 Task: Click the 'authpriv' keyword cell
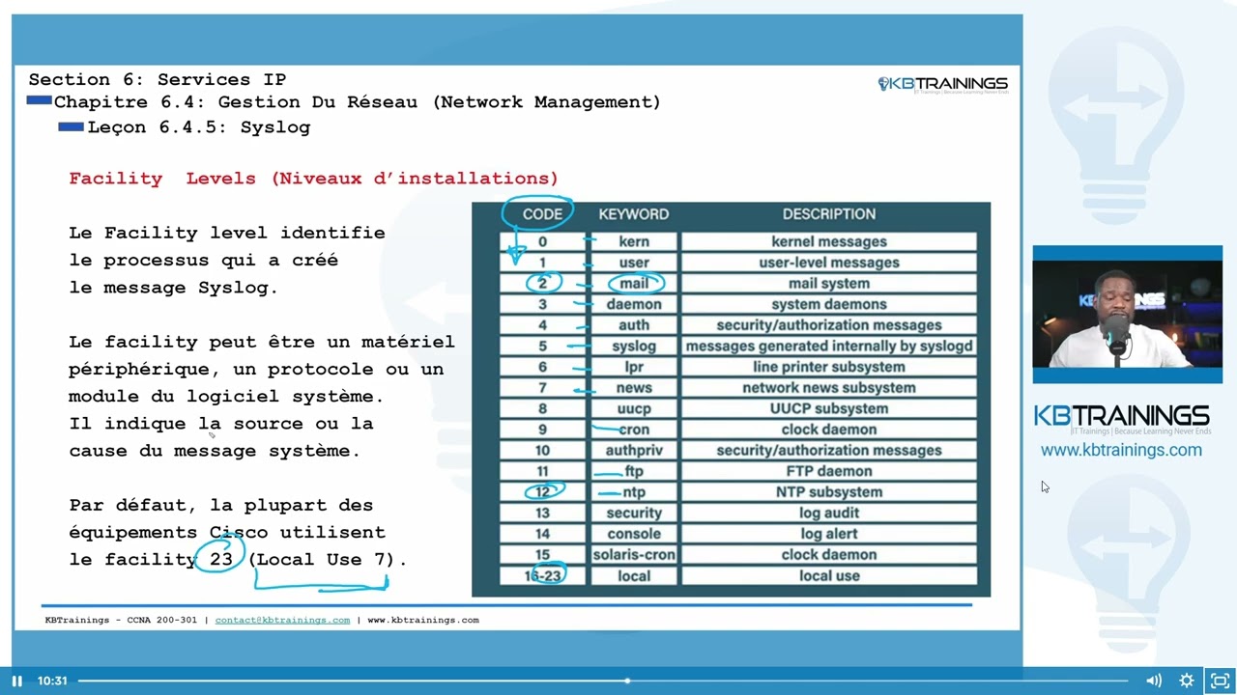tap(634, 450)
